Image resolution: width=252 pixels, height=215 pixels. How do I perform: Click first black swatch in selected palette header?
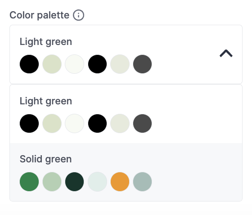(x=29, y=64)
